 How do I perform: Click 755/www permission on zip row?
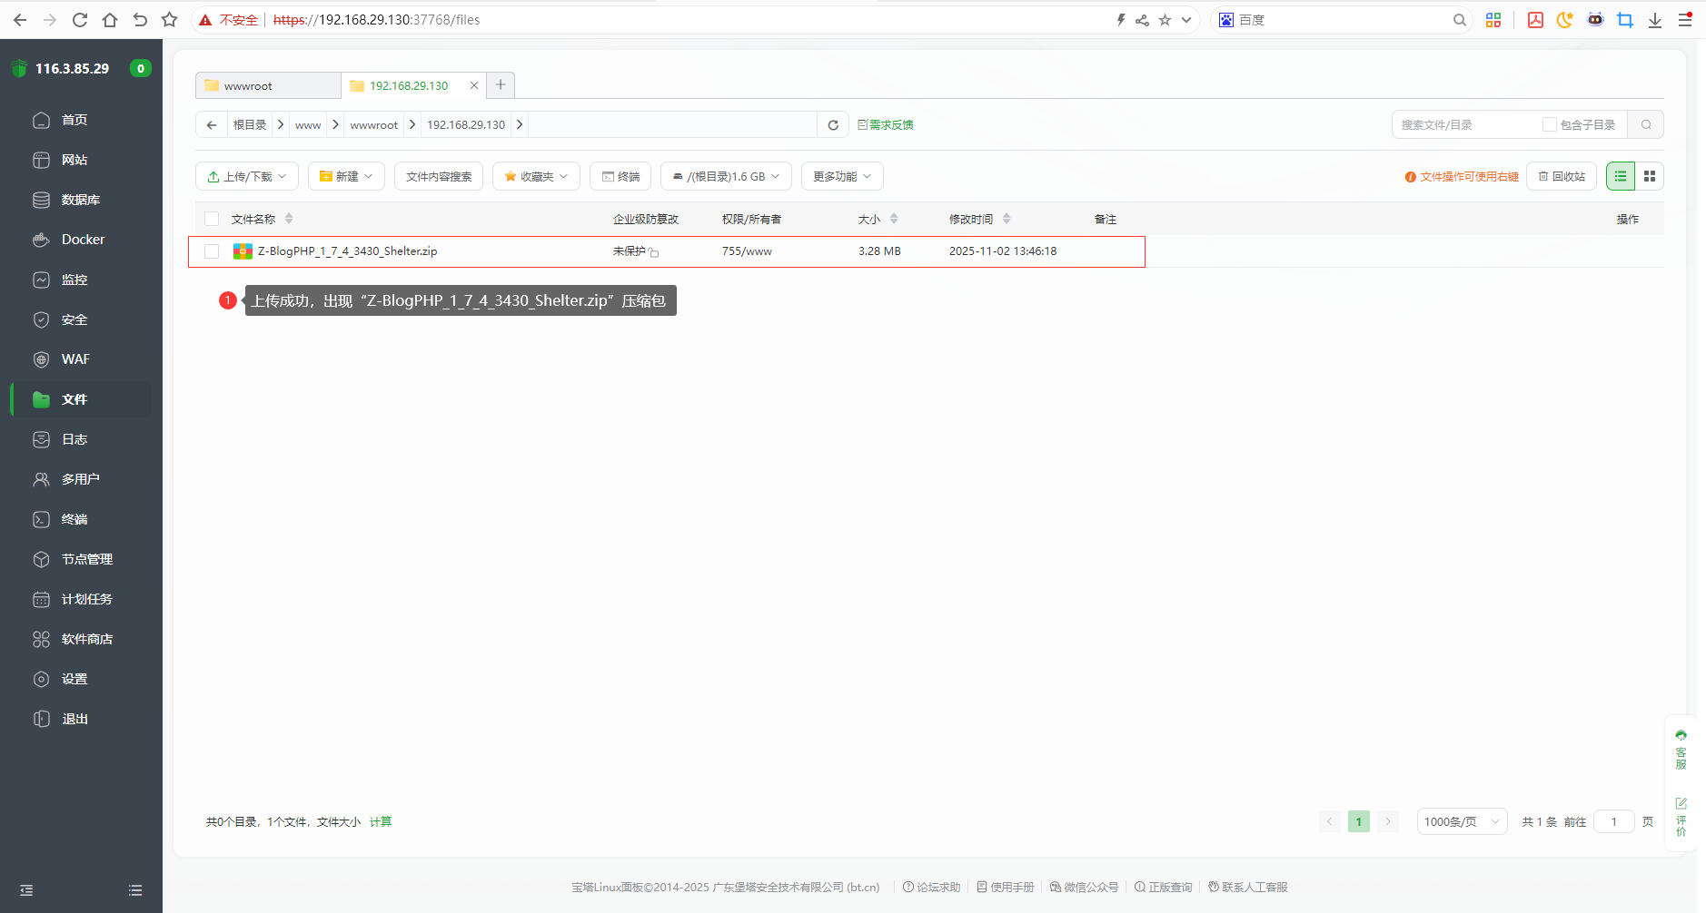coord(747,251)
